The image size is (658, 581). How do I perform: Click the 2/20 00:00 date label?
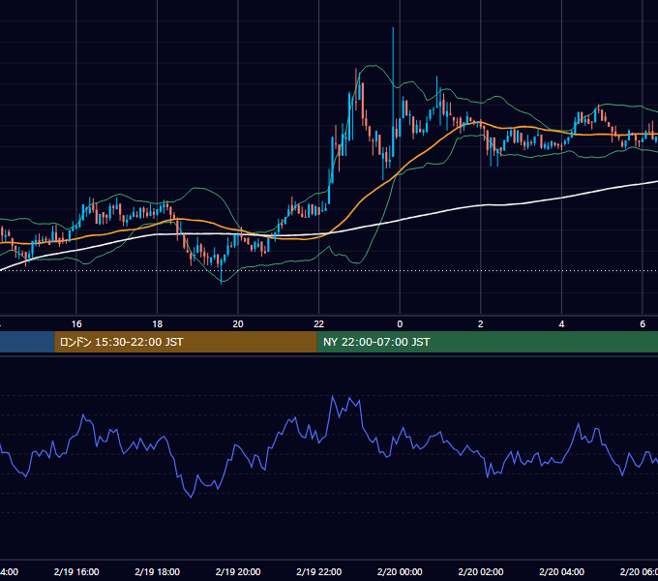[x=400, y=571]
